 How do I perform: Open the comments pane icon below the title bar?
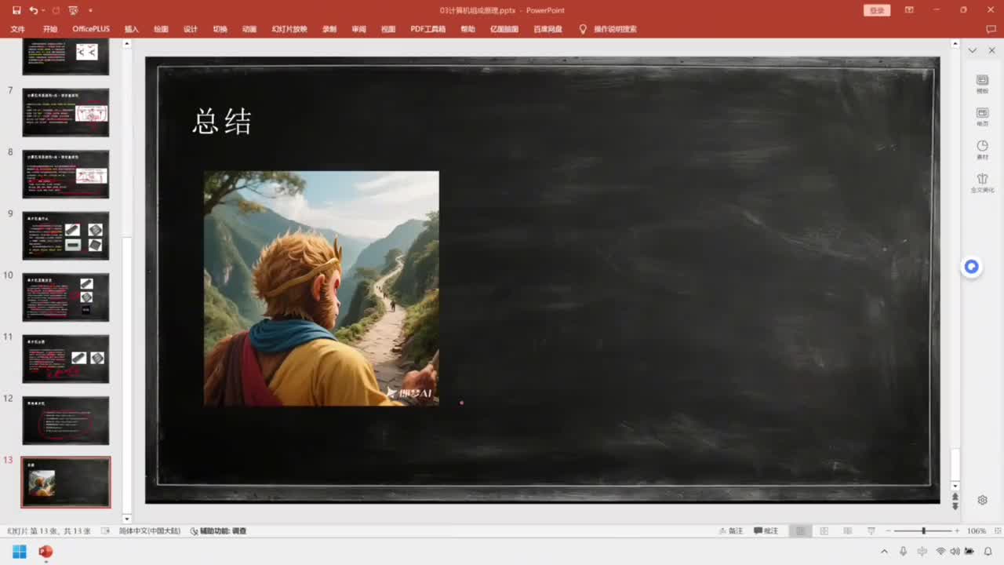click(991, 29)
